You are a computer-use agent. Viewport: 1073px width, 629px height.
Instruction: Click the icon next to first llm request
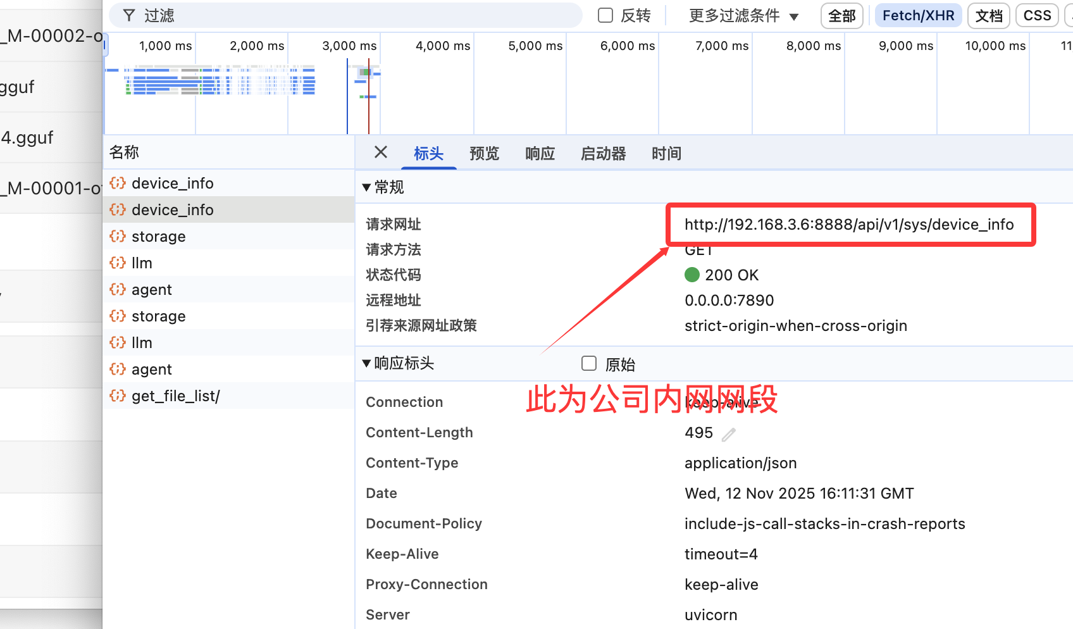click(x=117, y=263)
